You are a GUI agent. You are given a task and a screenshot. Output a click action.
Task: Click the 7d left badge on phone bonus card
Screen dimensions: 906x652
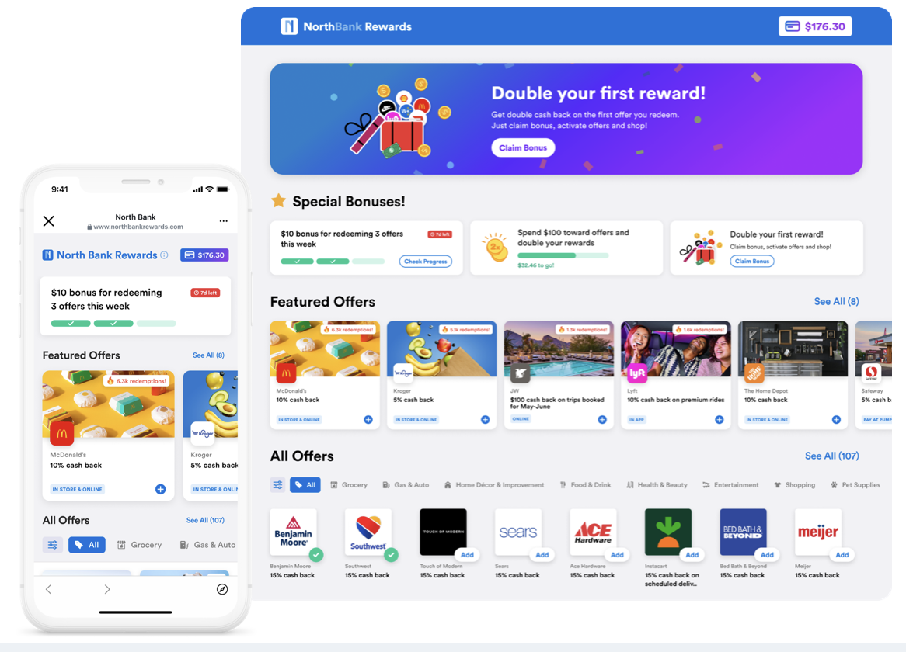point(206,293)
